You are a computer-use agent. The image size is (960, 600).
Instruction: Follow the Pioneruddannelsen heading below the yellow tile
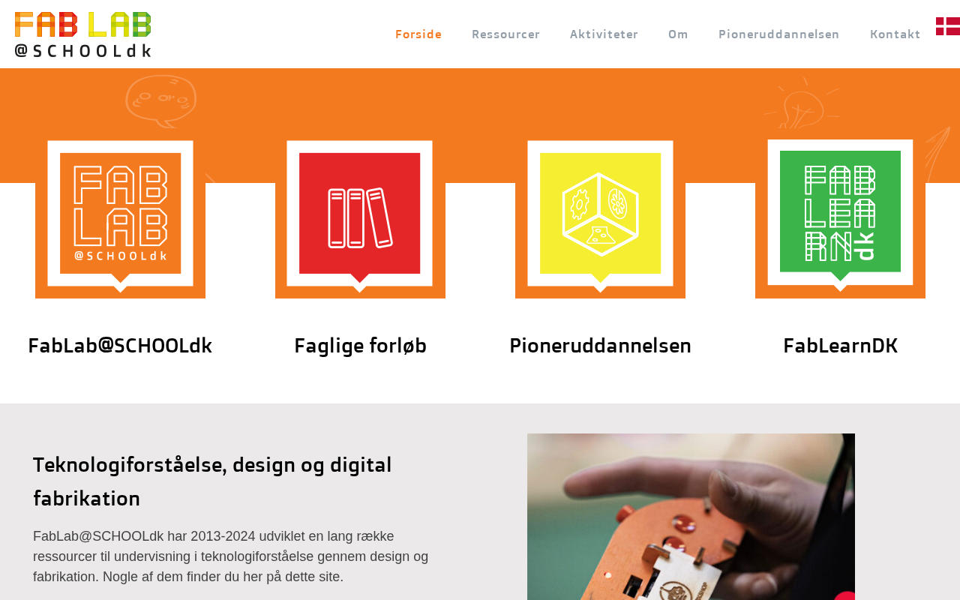point(600,346)
